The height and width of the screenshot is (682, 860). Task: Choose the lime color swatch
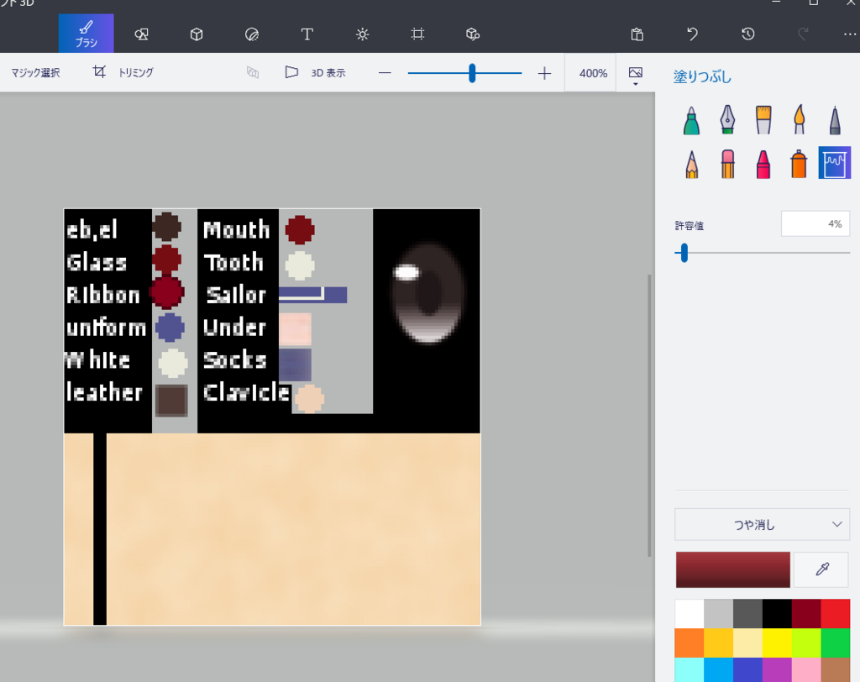point(806,643)
